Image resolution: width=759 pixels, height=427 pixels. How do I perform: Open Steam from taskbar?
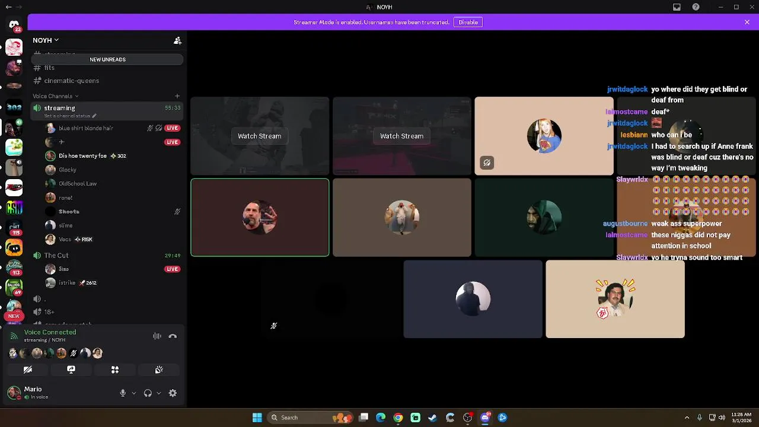433,418
